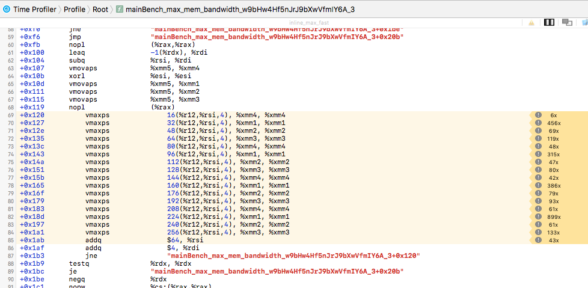Select line 88 testq instruction
The width and height of the screenshot is (588, 288).
pyautogui.click(x=79, y=263)
